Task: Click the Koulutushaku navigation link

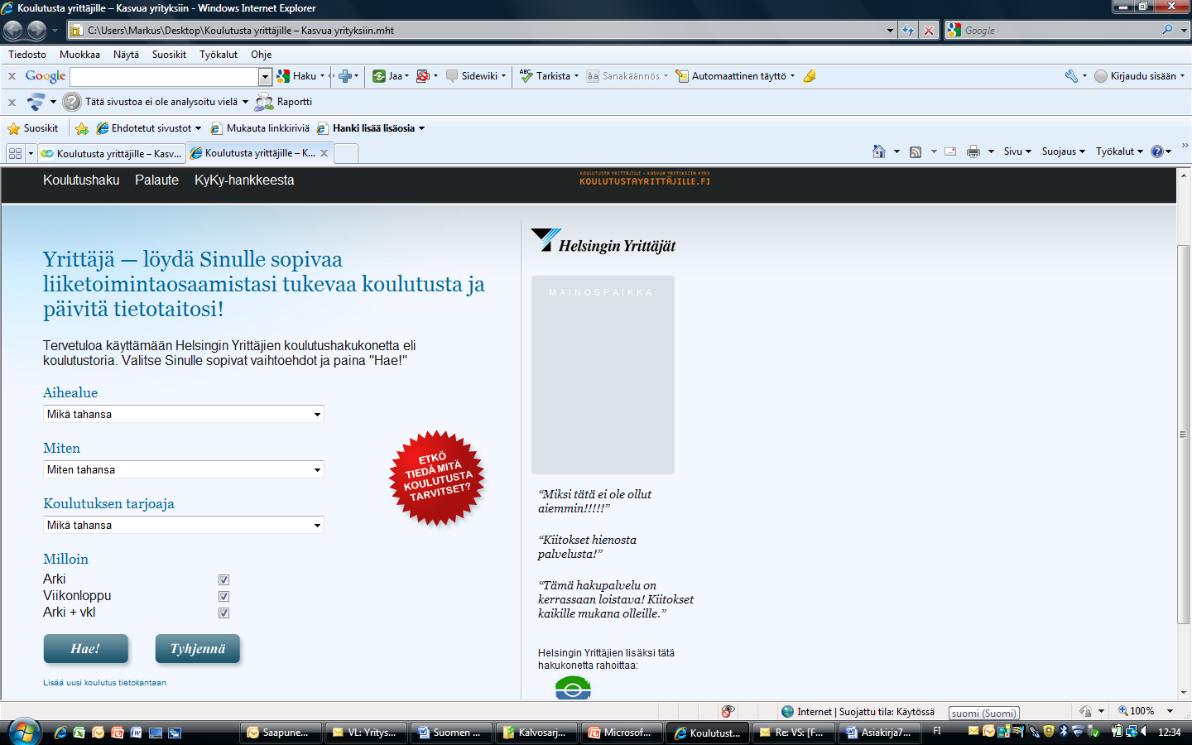Action: 81,180
